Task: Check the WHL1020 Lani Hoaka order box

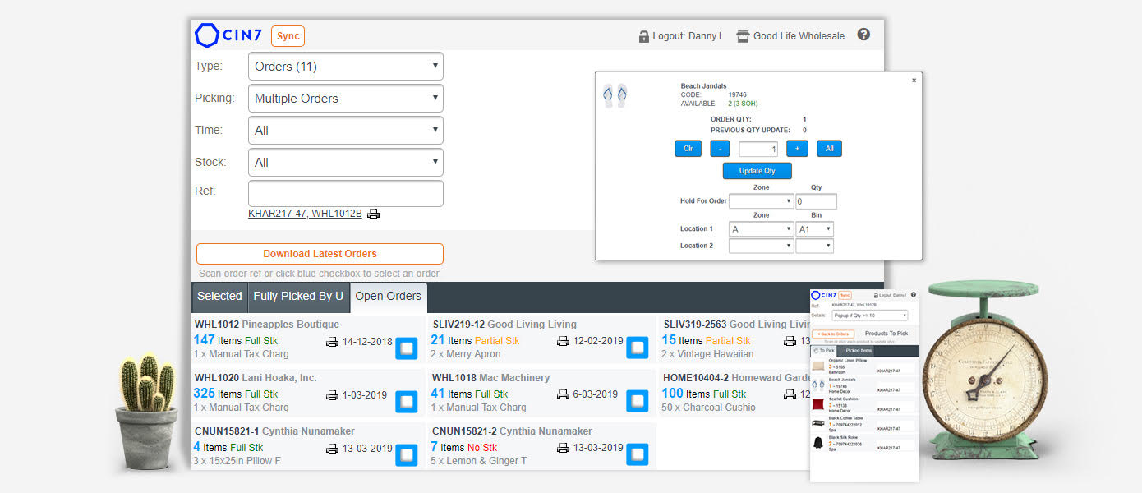Action: (407, 402)
